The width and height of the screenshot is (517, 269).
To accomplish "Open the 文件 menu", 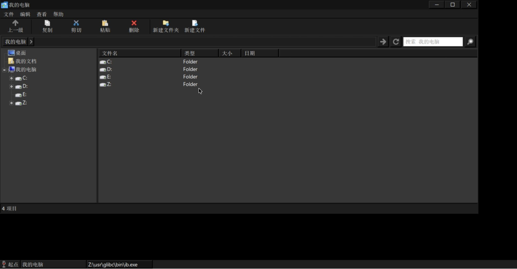I will coord(9,14).
